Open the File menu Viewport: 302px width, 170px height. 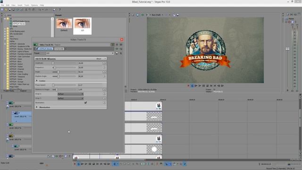click(2, 5)
